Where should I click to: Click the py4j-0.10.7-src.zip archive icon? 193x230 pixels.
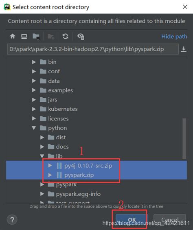[x=59, y=166]
